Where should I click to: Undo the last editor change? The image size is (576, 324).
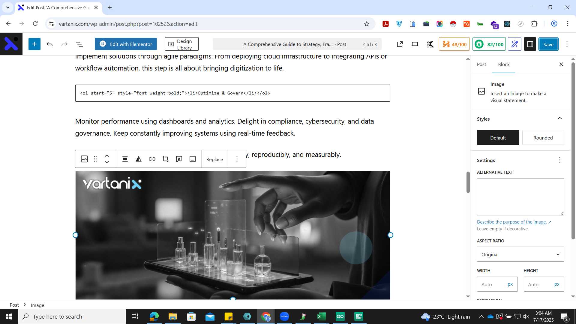tap(49, 44)
